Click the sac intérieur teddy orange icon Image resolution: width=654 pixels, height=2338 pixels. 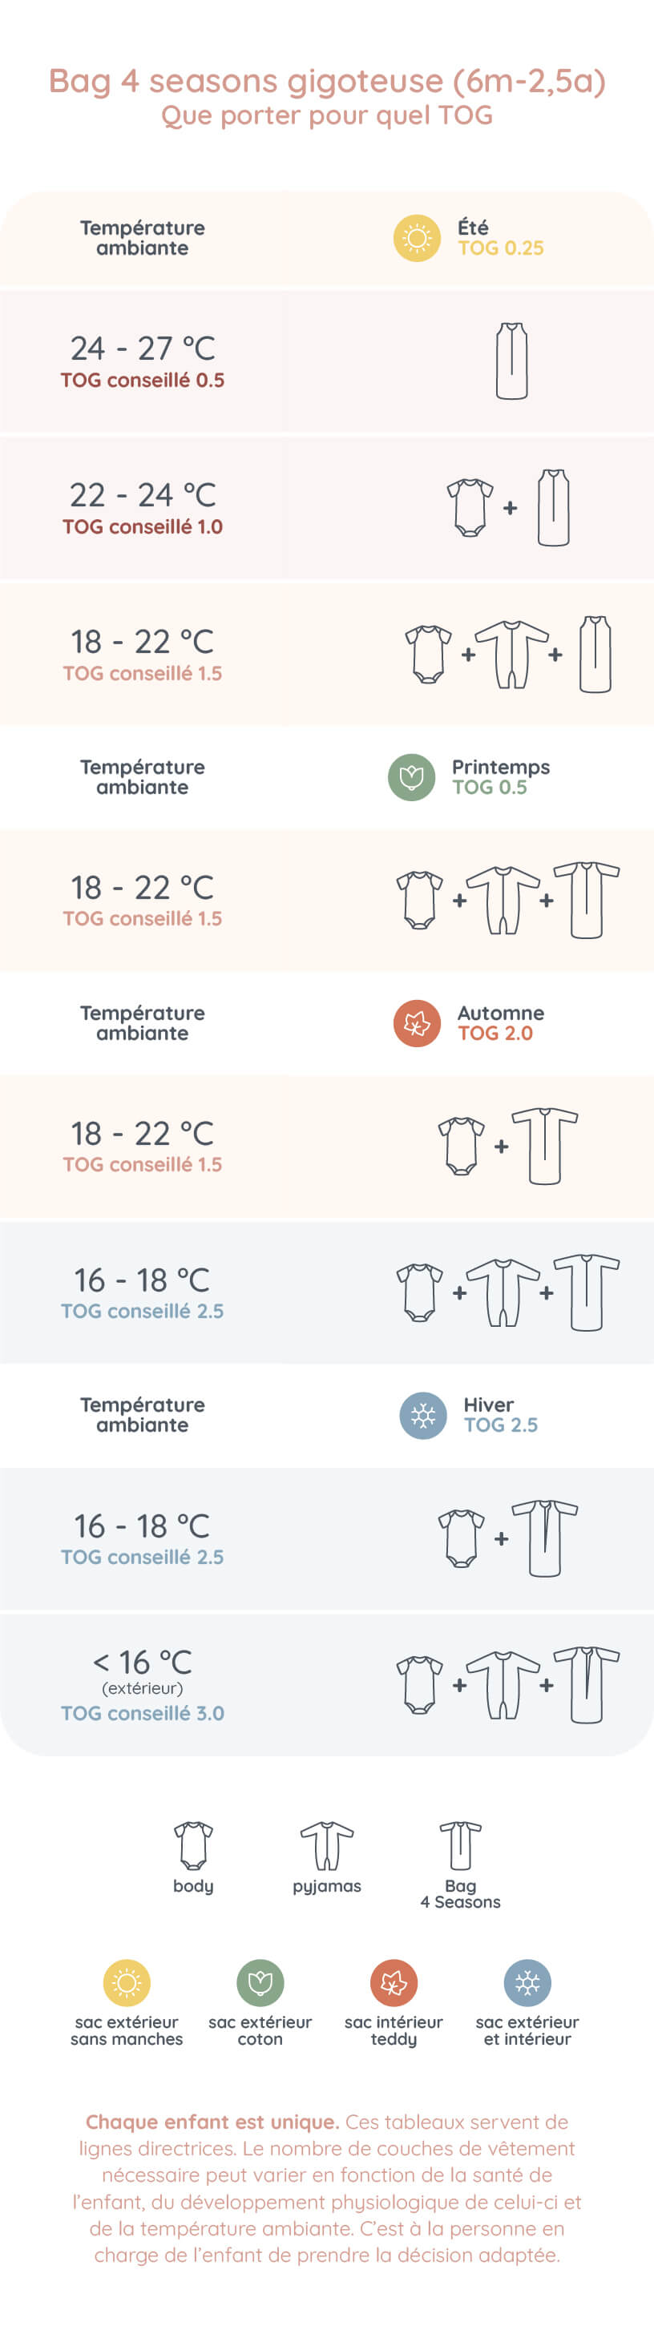click(394, 1982)
